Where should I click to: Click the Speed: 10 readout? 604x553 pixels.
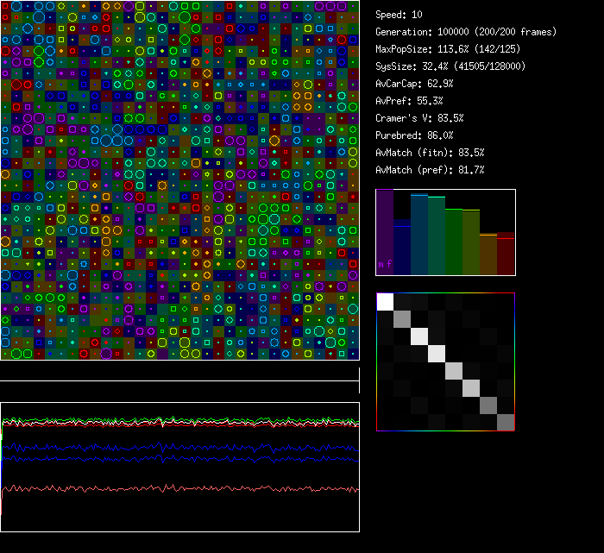pos(399,15)
